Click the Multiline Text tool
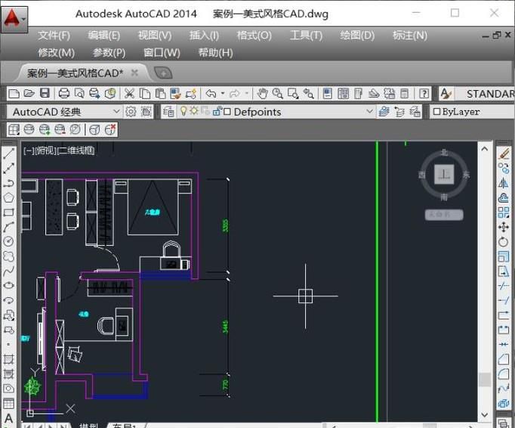Image resolution: width=515 pixels, height=428 pixels. (9, 418)
